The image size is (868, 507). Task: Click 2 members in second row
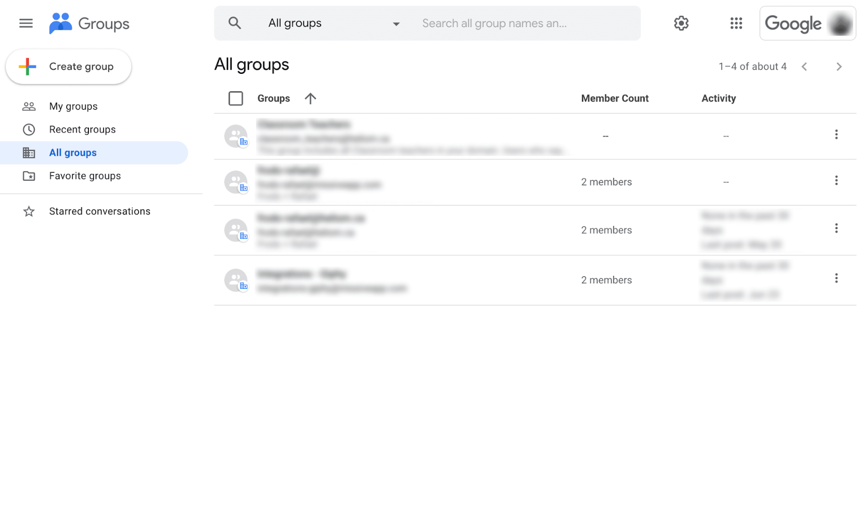click(607, 182)
